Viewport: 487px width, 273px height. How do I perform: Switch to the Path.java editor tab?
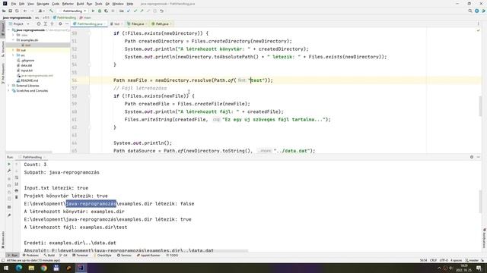(161, 24)
